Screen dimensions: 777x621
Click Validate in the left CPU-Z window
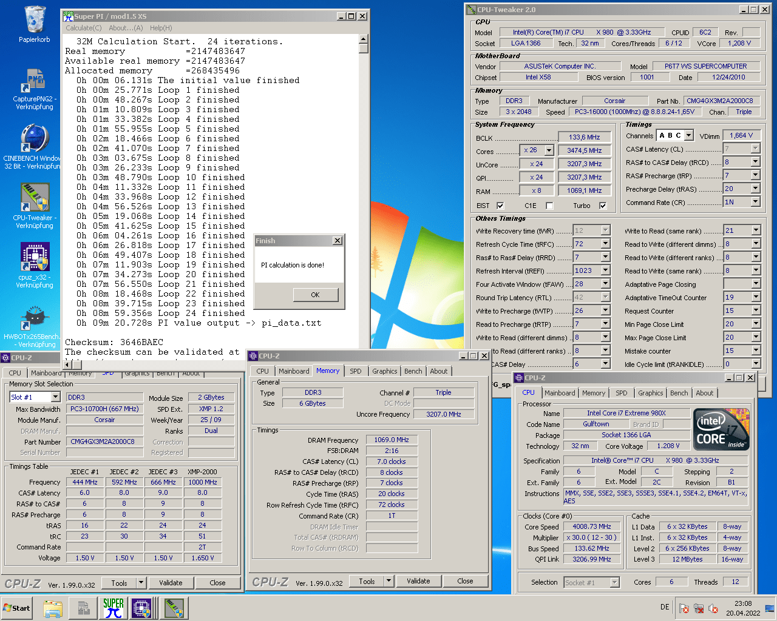pyautogui.click(x=171, y=583)
